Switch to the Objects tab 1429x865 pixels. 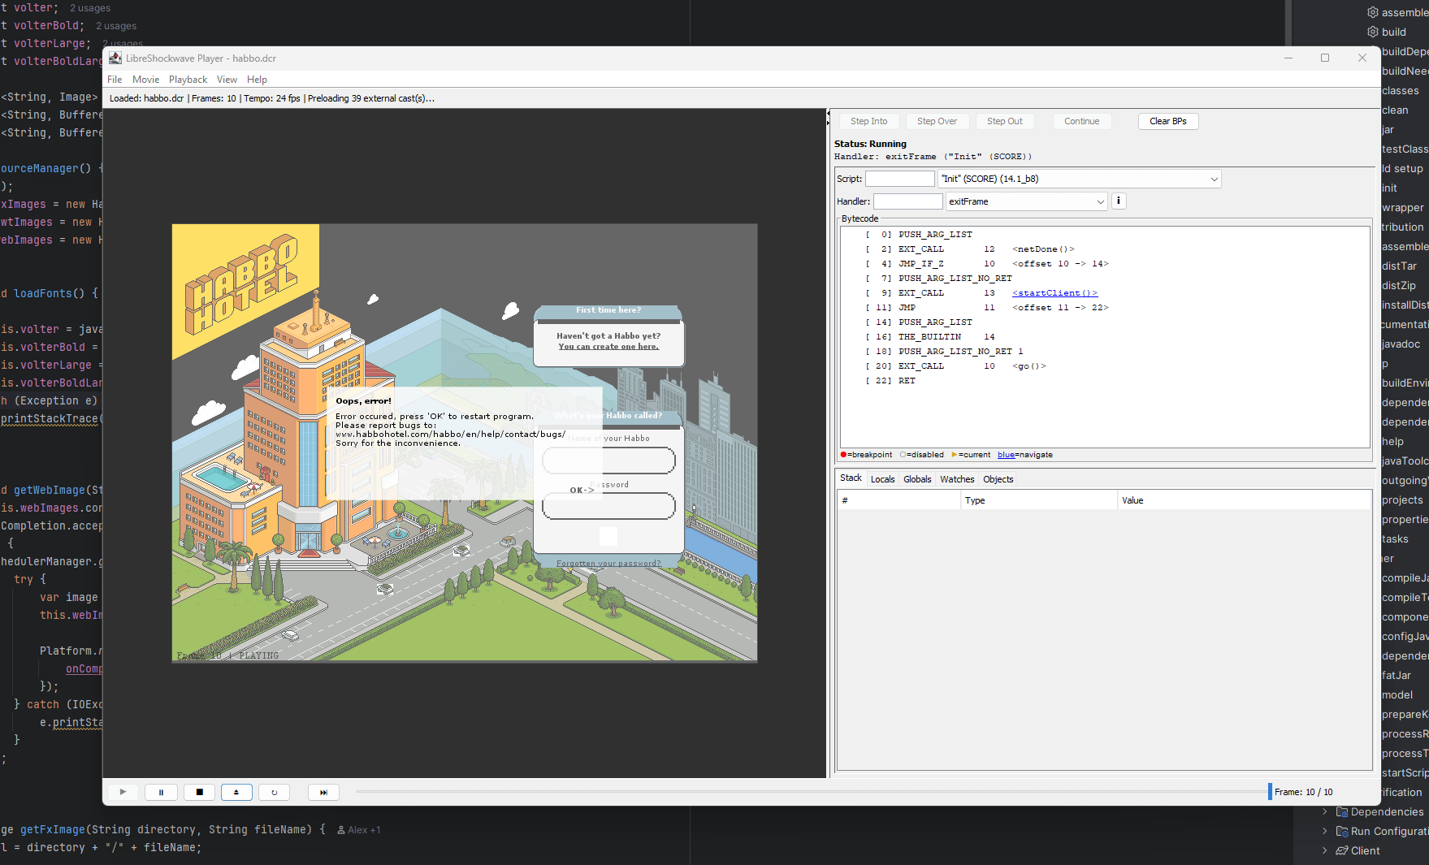pyautogui.click(x=998, y=479)
